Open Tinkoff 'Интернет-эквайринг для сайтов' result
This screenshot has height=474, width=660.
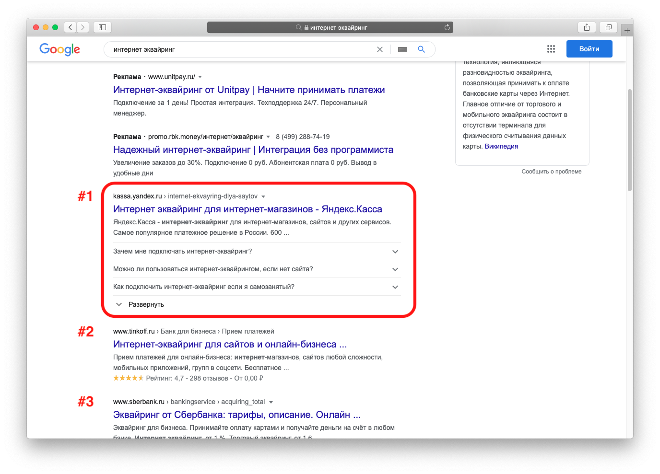[230, 344]
